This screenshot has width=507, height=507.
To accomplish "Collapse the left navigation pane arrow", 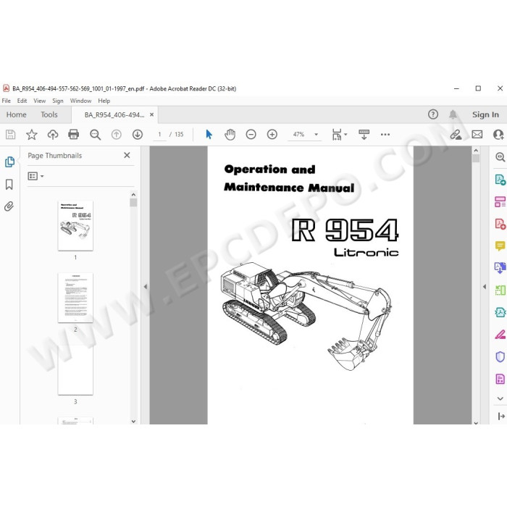I will pyautogui.click(x=145, y=287).
